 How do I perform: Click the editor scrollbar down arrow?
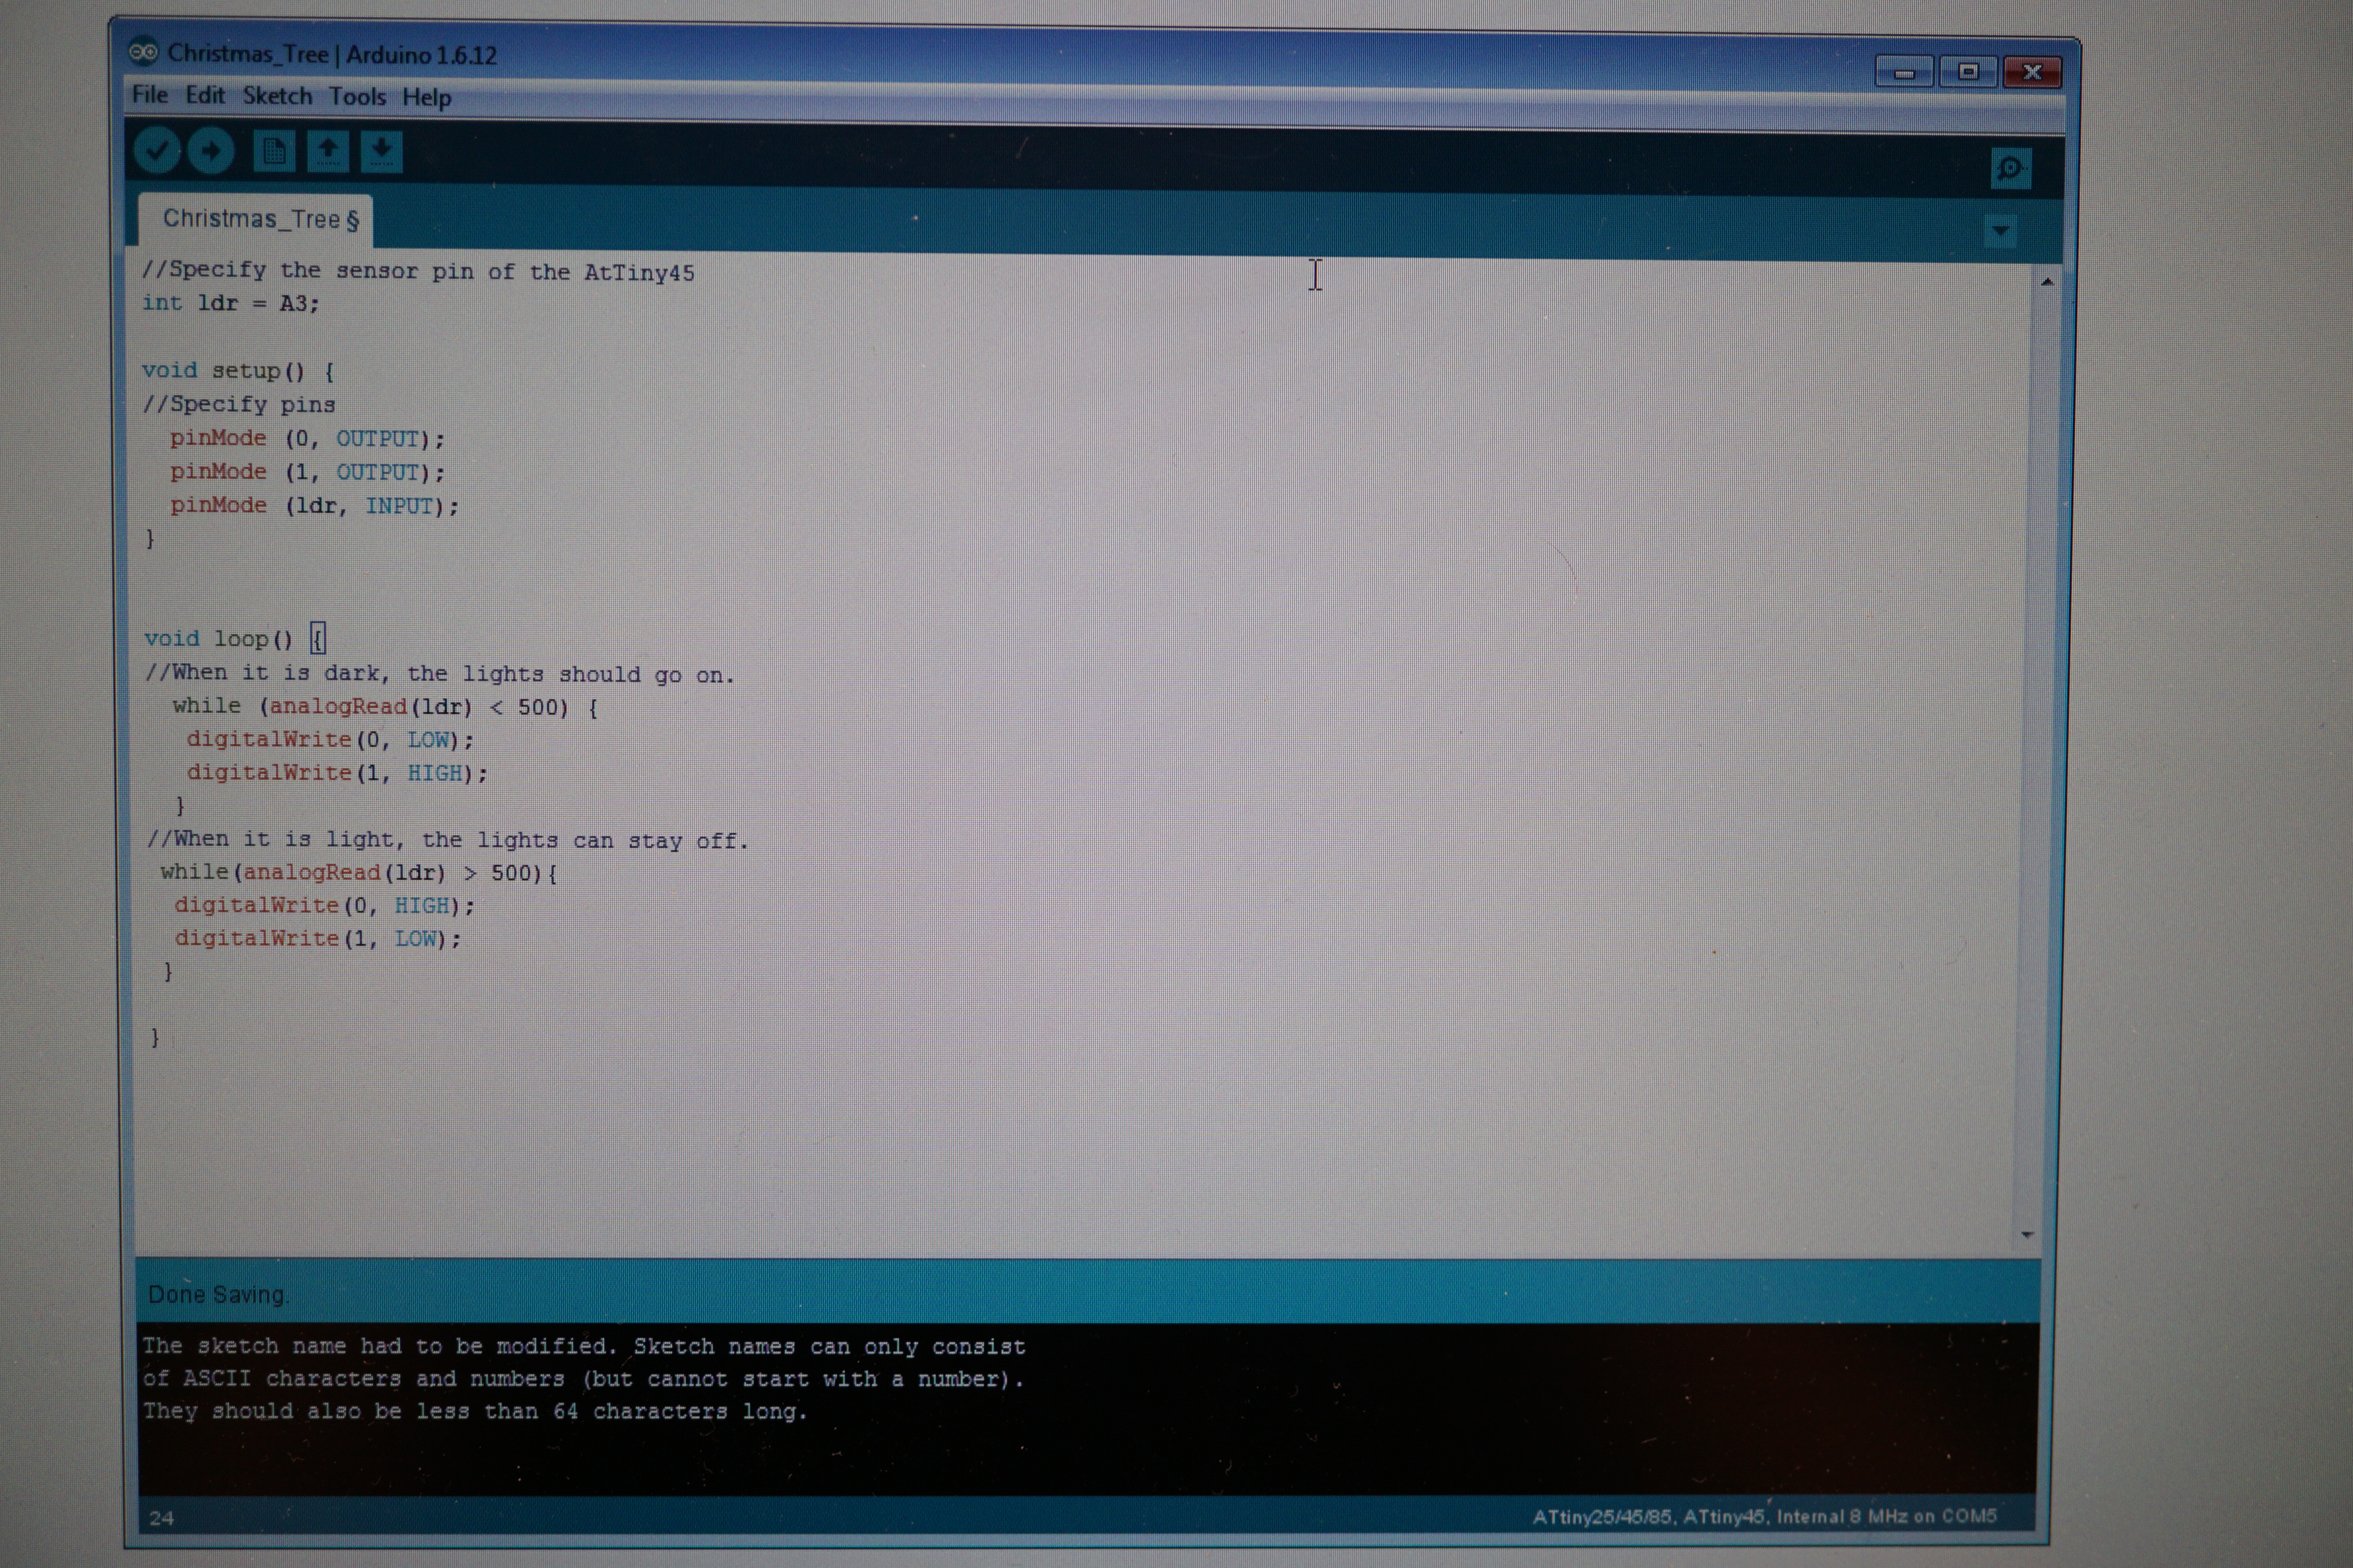(2027, 1235)
